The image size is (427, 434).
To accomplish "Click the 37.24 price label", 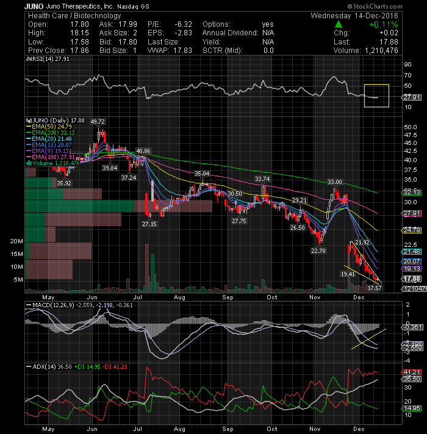I will tap(129, 178).
